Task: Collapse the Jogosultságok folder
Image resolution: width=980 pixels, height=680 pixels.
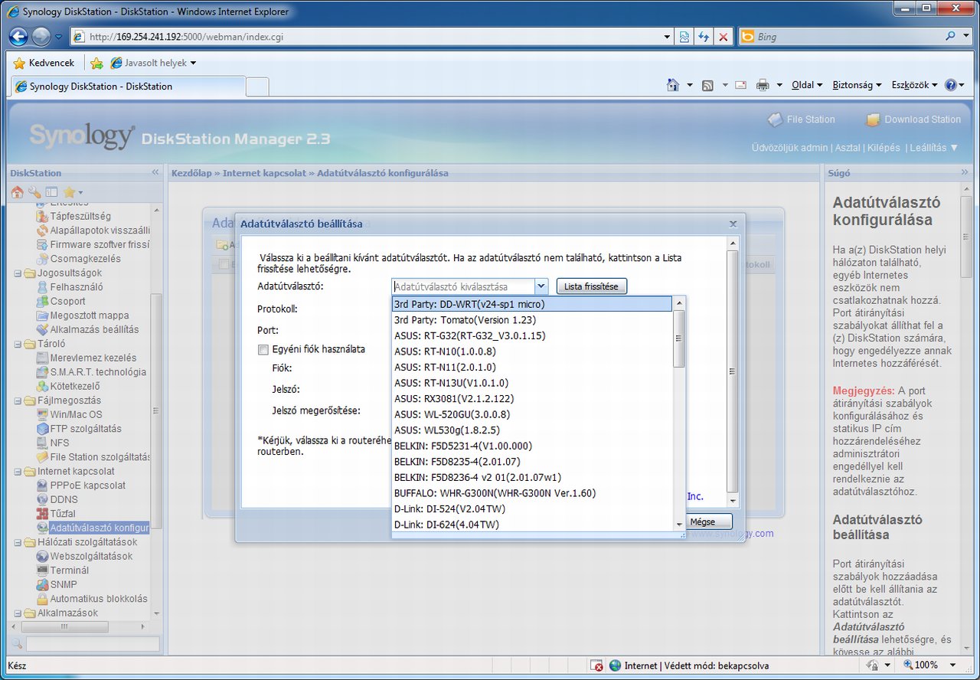Action: point(18,273)
